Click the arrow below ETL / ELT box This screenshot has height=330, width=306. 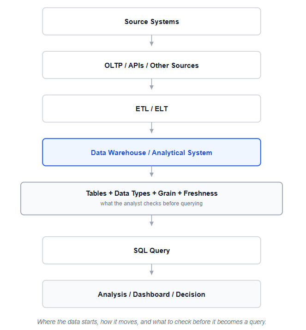point(151,128)
